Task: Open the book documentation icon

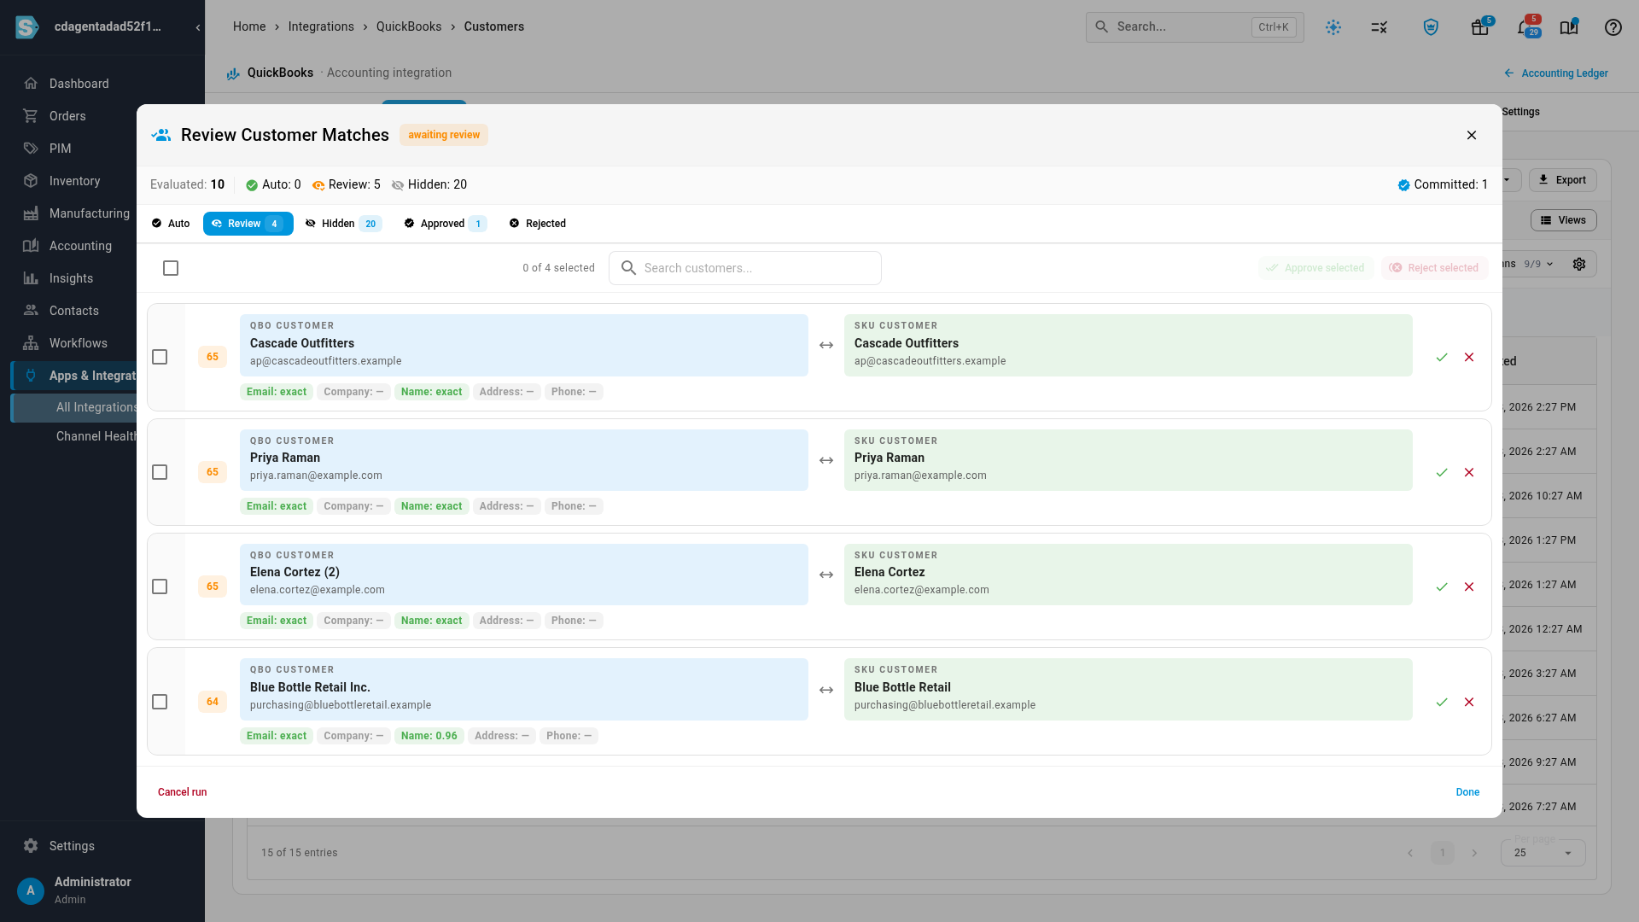Action: tap(1569, 27)
